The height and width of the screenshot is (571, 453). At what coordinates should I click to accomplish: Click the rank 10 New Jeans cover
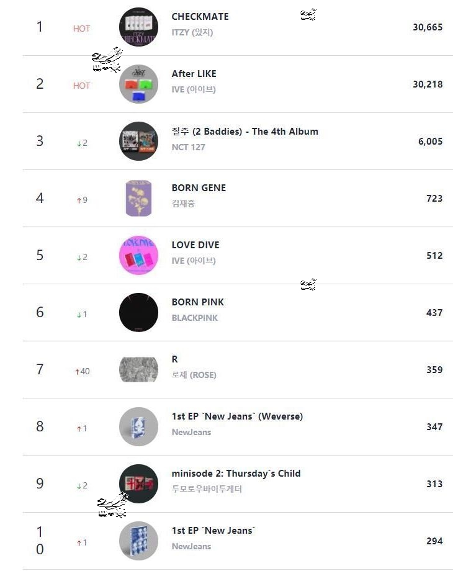138,541
